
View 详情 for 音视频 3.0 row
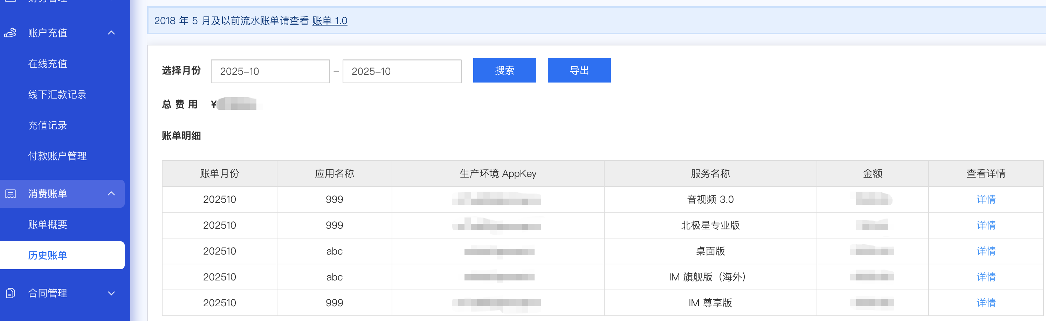click(x=985, y=199)
